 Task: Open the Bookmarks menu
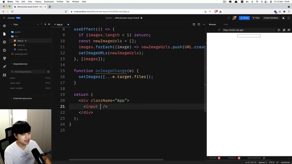49,2
